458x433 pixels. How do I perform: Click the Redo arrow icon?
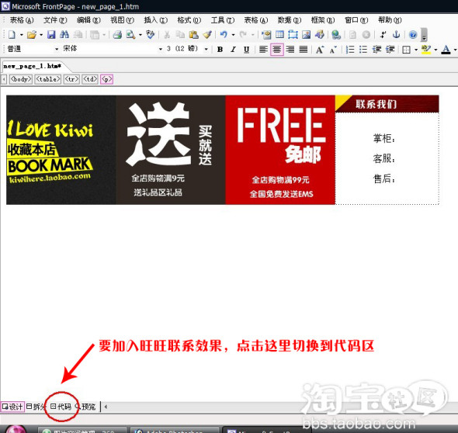click(x=243, y=35)
